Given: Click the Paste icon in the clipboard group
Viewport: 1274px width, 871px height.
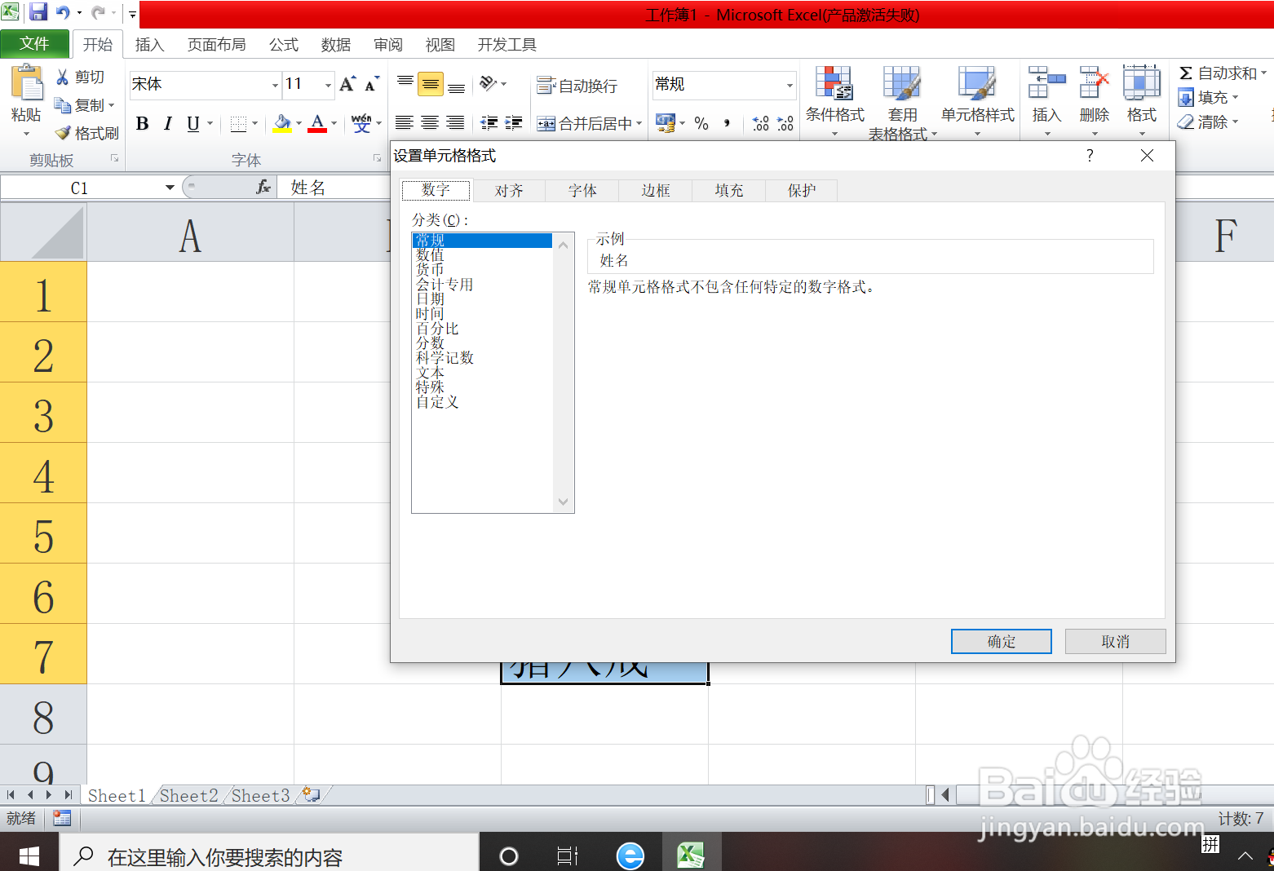Looking at the screenshot, I should pos(26,84).
